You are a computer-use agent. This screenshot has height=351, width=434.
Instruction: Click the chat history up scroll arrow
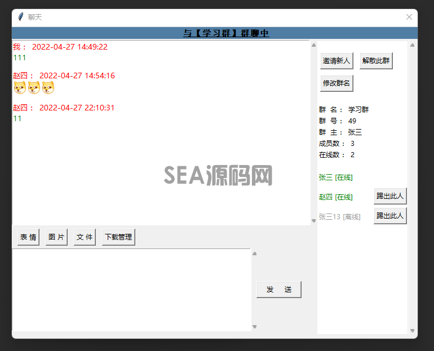[x=313, y=45]
